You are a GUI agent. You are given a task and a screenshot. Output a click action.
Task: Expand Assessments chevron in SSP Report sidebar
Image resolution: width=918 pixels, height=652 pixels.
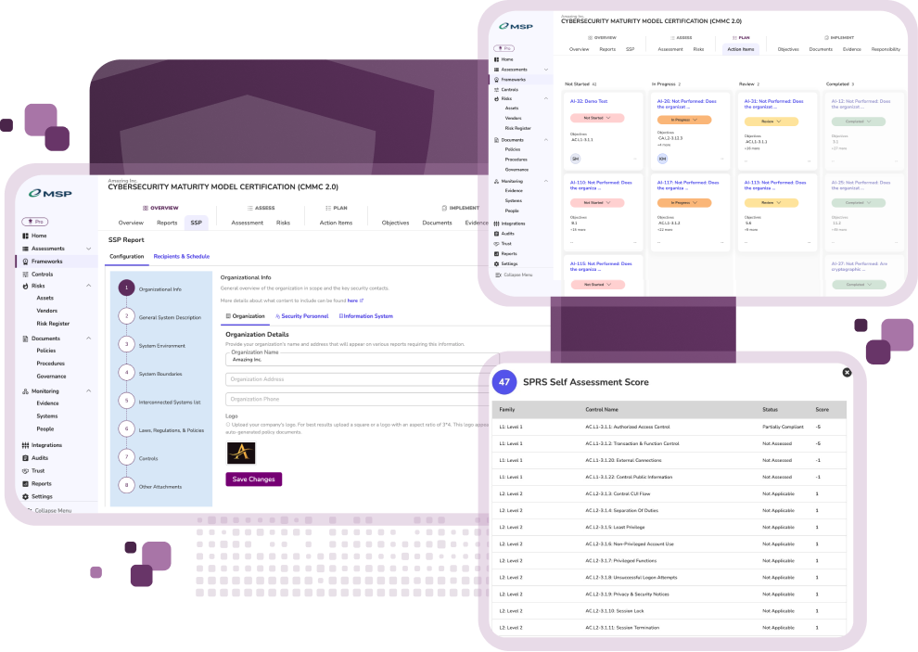[89, 249]
